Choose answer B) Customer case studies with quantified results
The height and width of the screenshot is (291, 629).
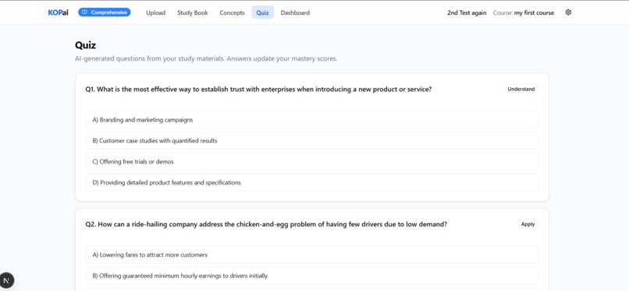[x=311, y=141]
